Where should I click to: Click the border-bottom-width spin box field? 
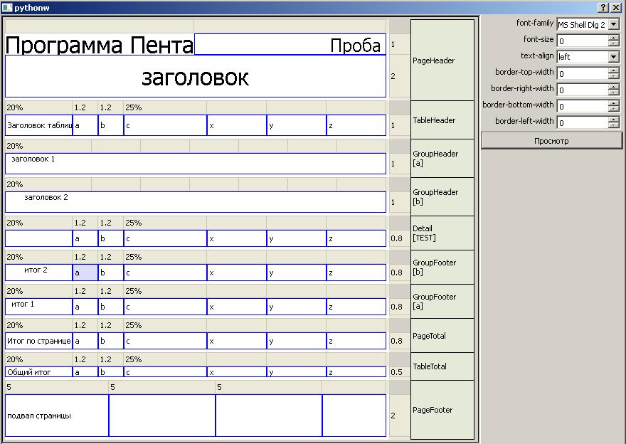582,106
